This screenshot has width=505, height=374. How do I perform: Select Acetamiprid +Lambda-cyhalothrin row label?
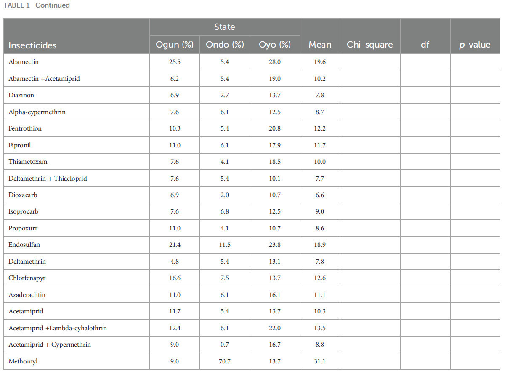pyautogui.click(x=58, y=328)
